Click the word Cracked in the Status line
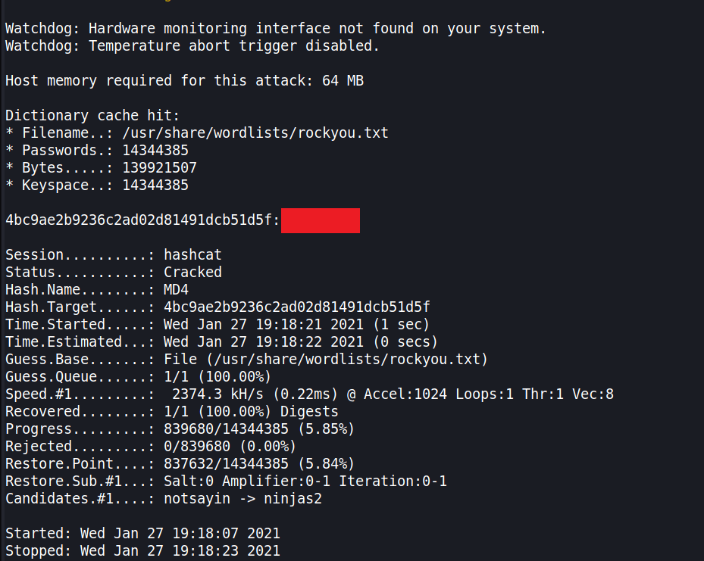The image size is (704, 561). coord(192,272)
